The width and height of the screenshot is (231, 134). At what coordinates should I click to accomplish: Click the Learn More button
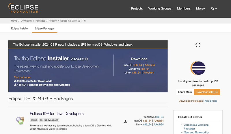185,92
